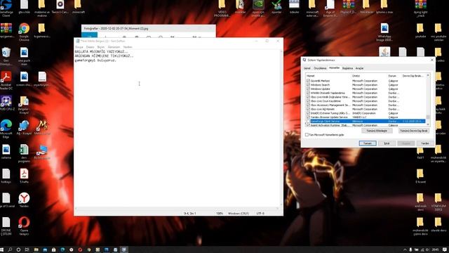
Task: Click the Yardım button in System Configuration
Action: pyautogui.click(x=425, y=143)
